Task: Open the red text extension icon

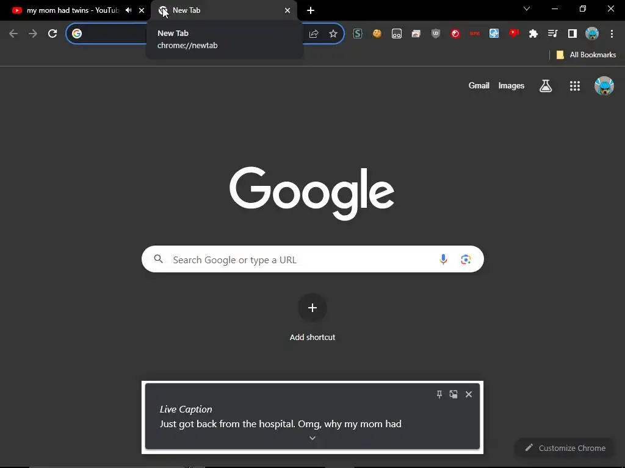Action: click(x=475, y=34)
